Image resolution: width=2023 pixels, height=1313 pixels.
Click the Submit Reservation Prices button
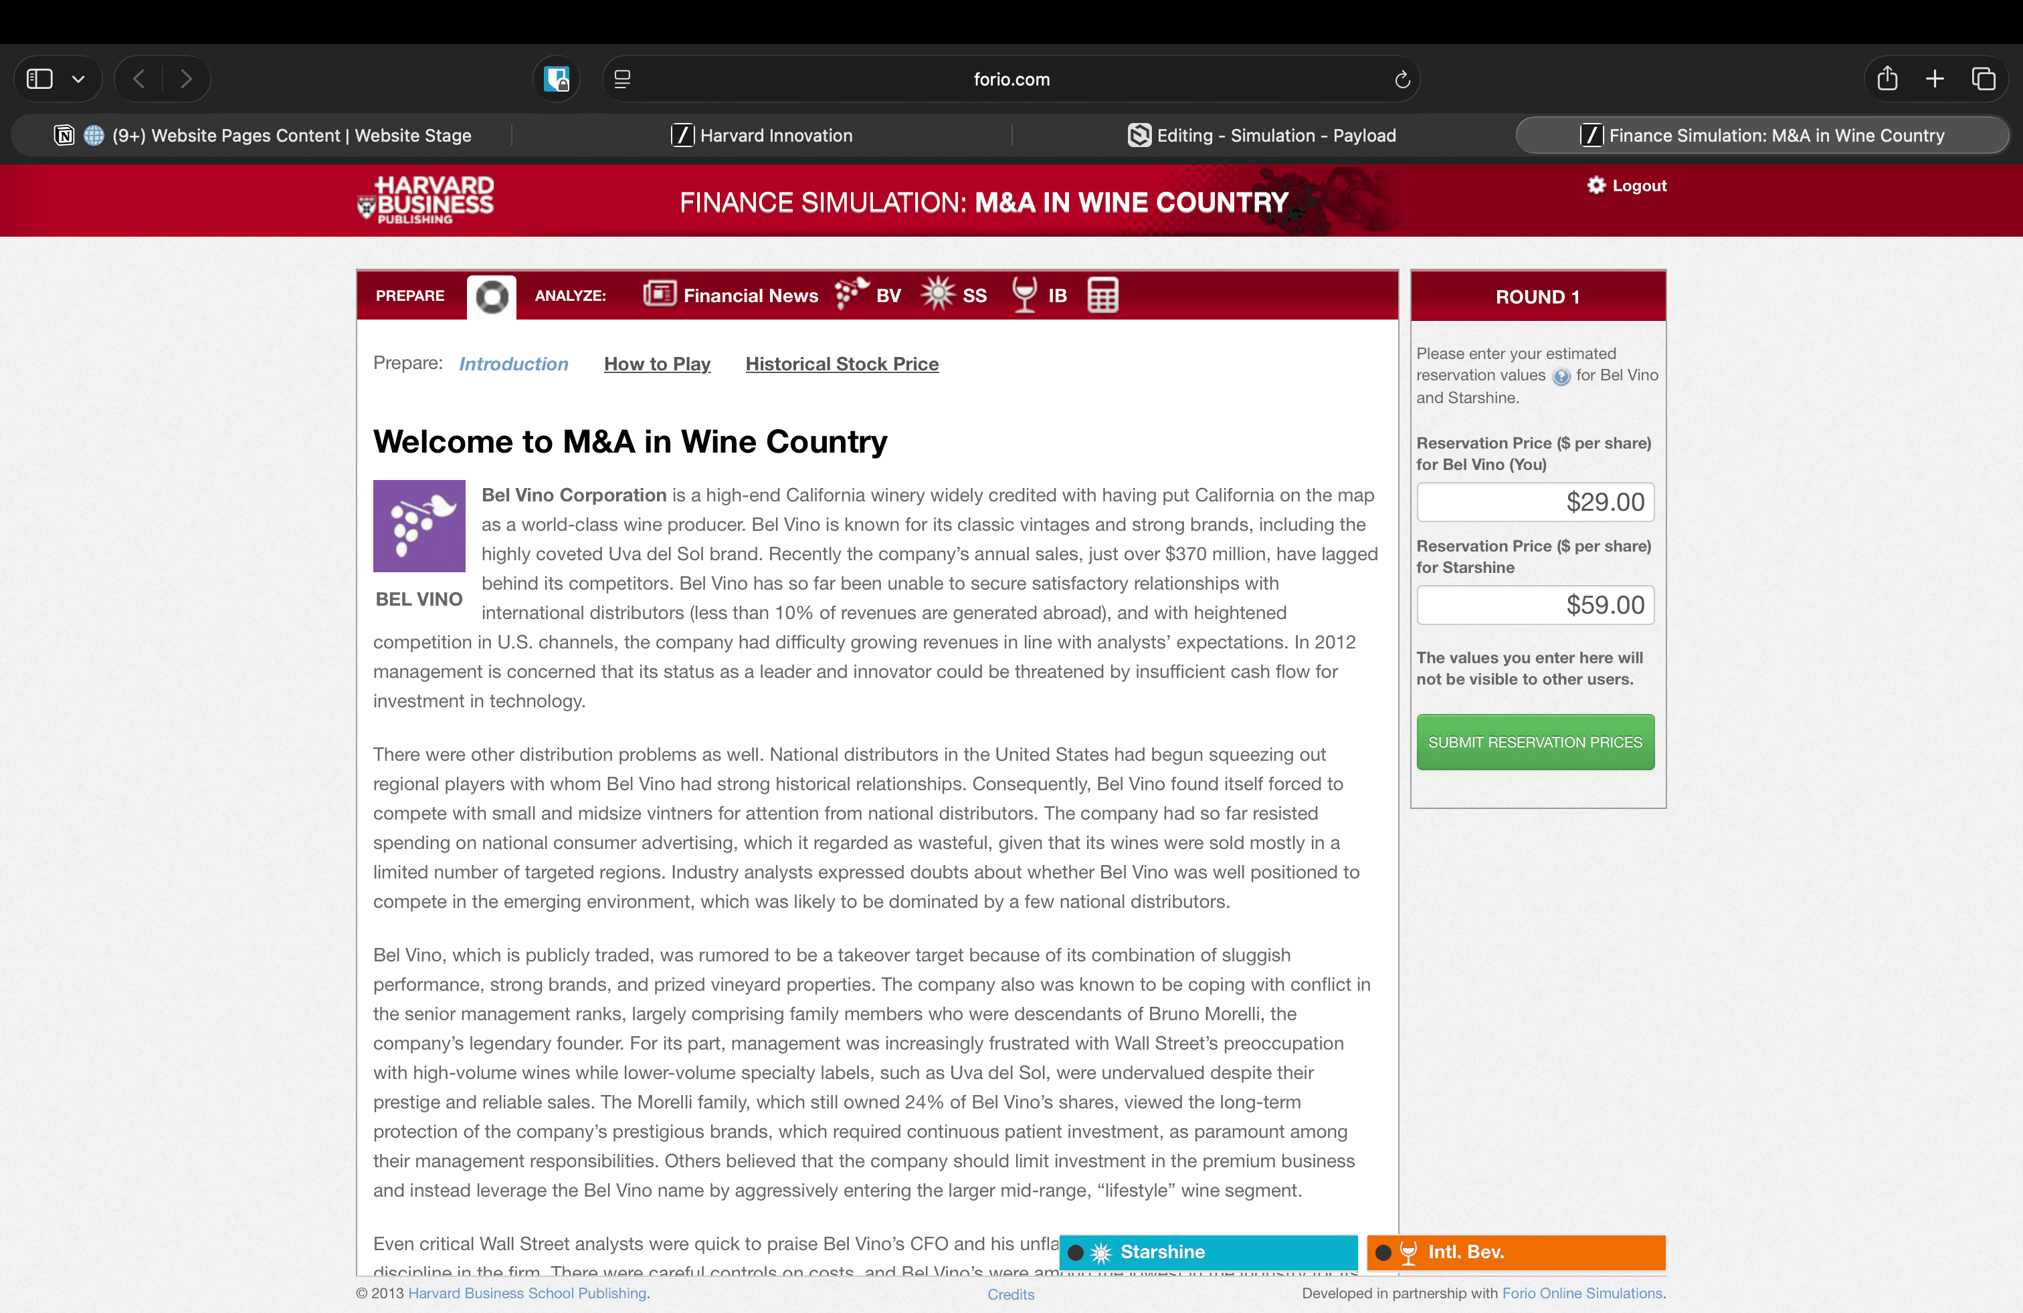click(1534, 741)
